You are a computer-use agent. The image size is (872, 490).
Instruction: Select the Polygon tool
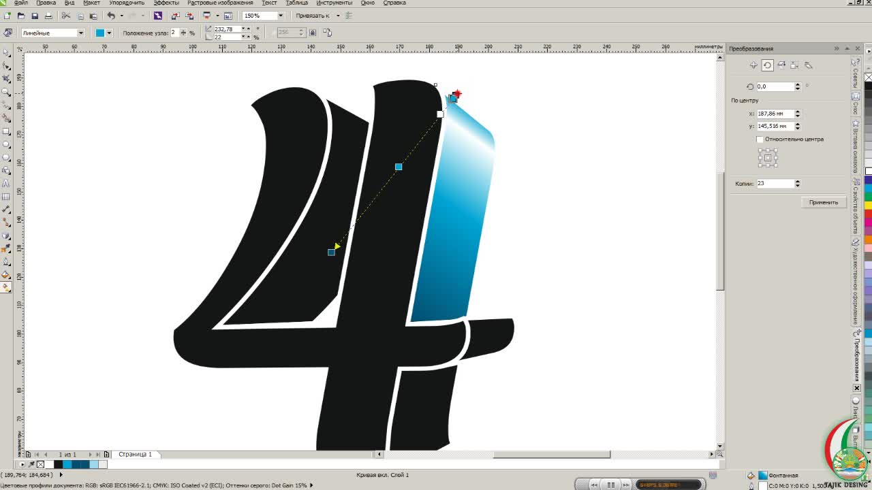7,157
